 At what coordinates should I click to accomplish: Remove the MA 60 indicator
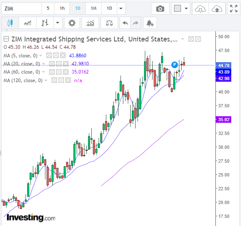66,72
